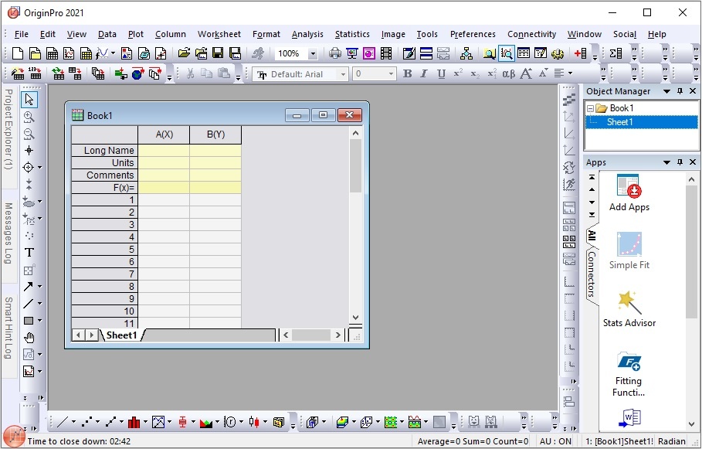Click the Line plot icon in bottom toolbar
This screenshot has height=449, width=702.
(63, 422)
